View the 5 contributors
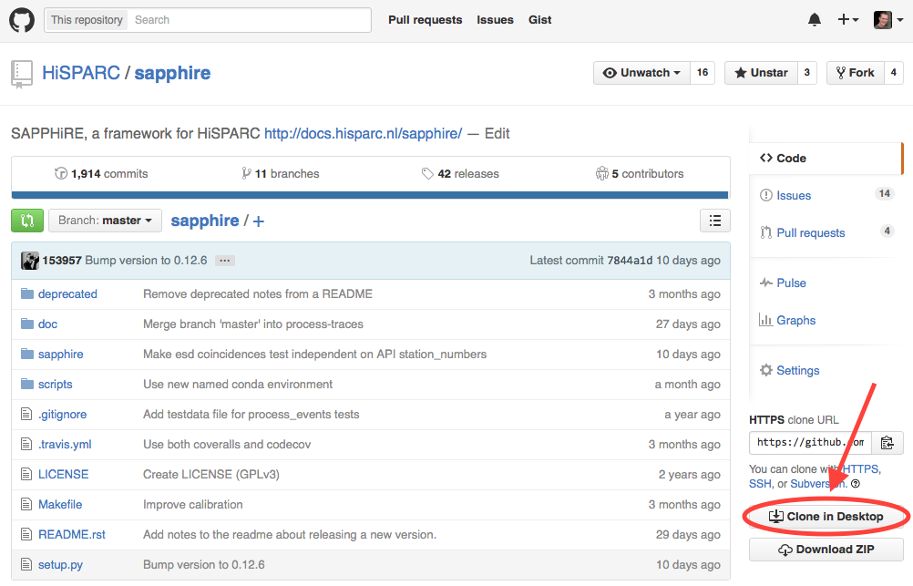Screen dimensions: 913x586 (x=640, y=173)
